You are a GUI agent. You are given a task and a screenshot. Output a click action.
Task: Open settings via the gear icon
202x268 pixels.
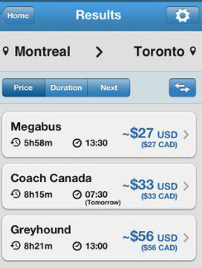[x=182, y=16]
